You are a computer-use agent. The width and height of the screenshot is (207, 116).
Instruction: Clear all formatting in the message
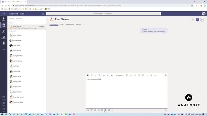[x=127, y=75]
